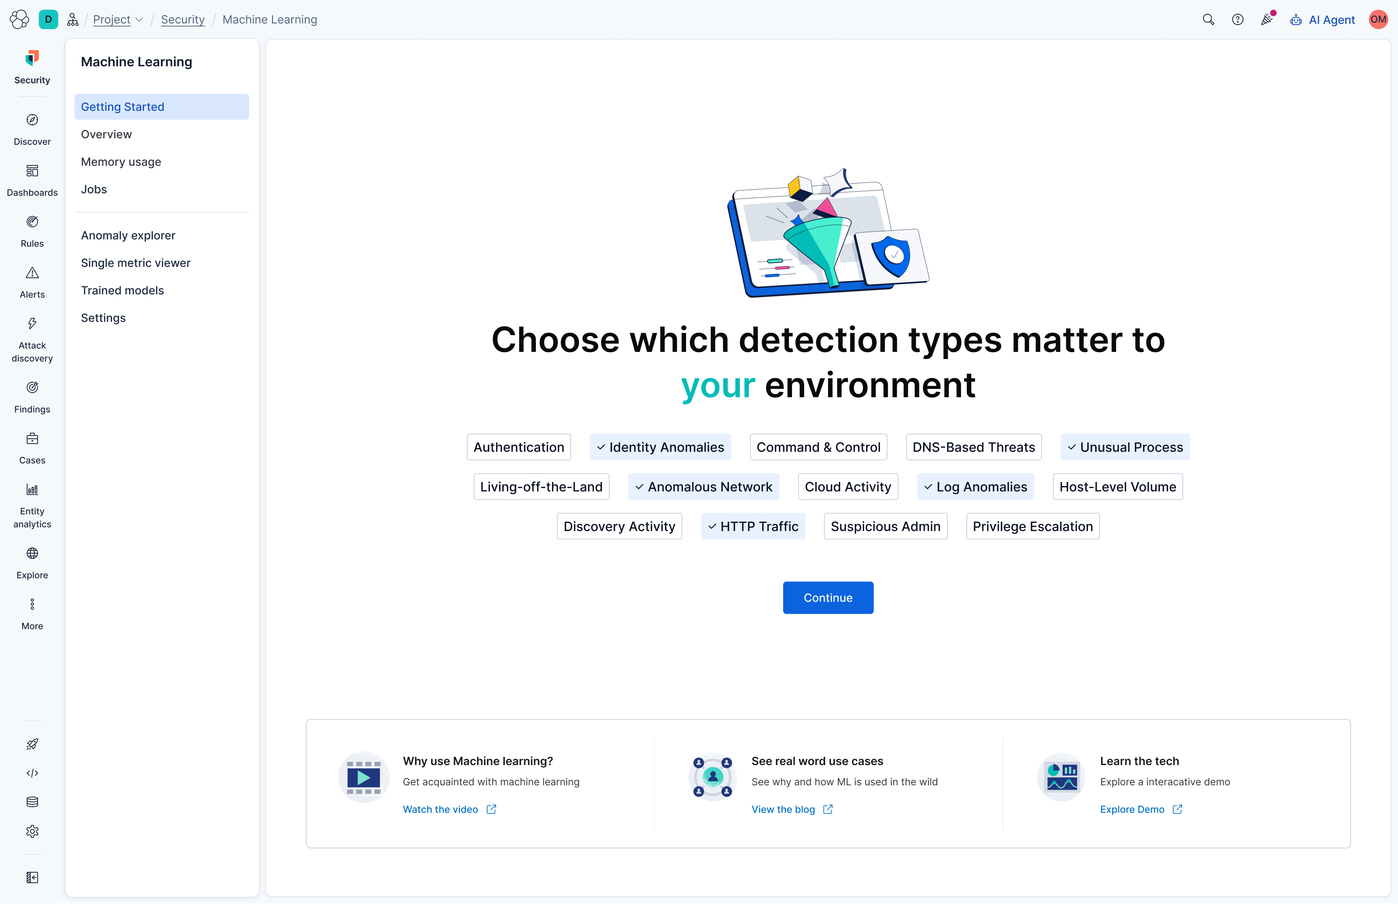This screenshot has height=905, width=1398.
Task: Click the rocket launch icon
Action: point(32,744)
